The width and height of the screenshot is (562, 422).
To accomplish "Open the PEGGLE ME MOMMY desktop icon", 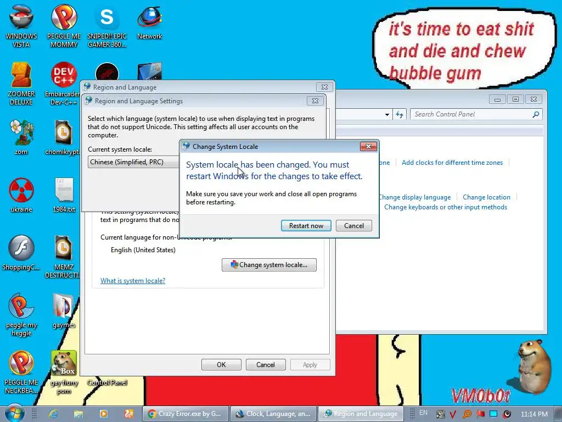I will pyautogui.click(x=64, y=25).
